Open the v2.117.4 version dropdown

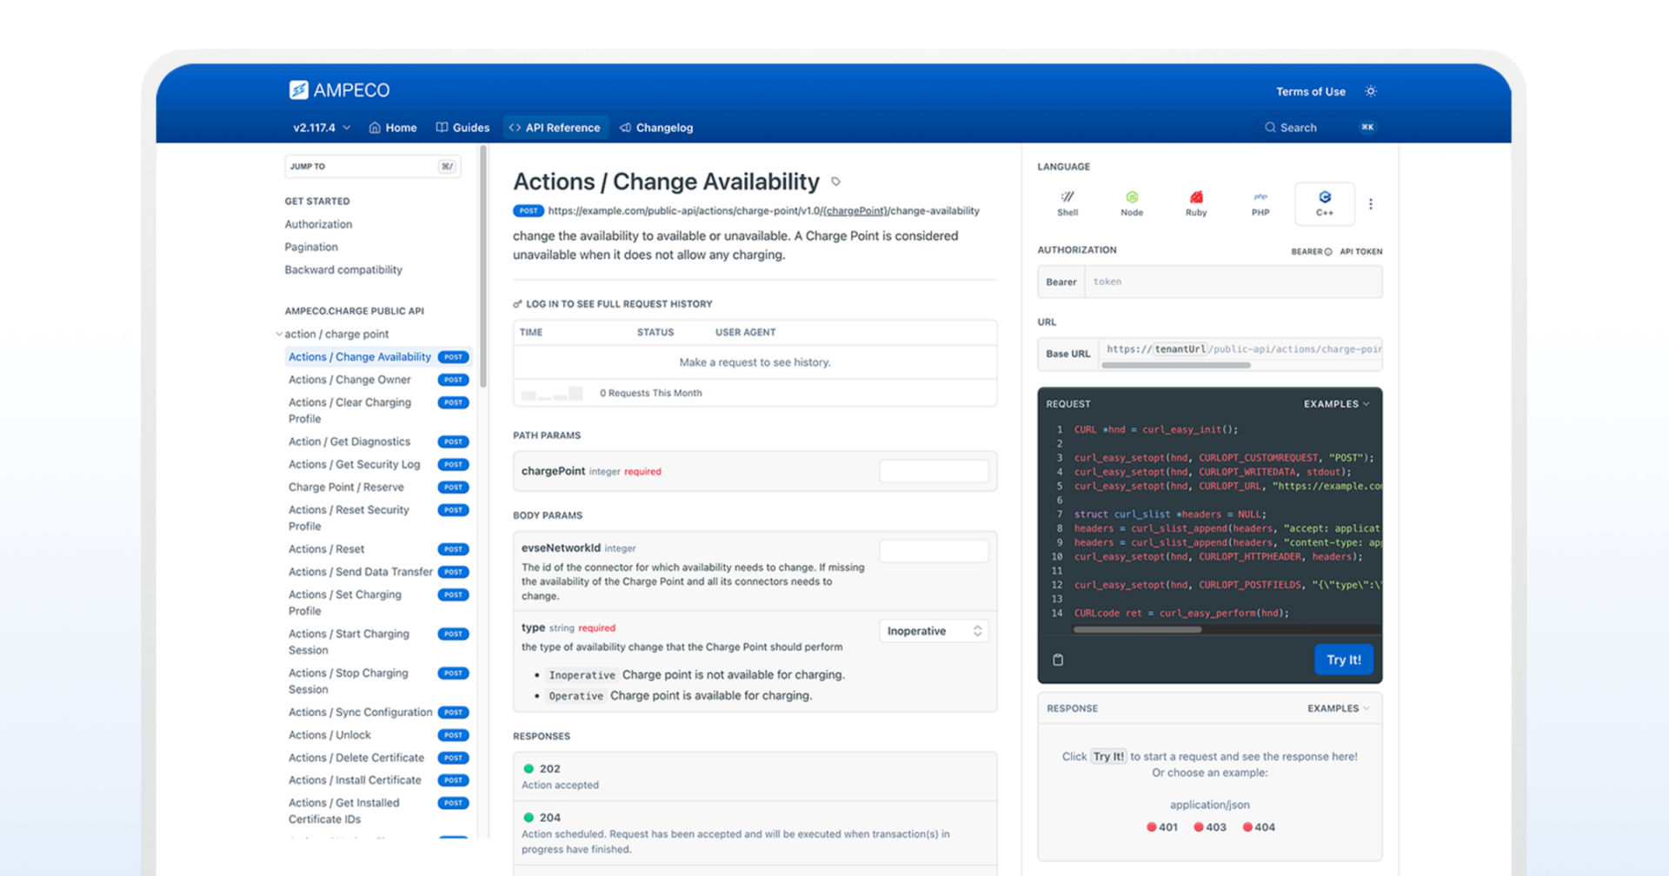tap(322, 128)
